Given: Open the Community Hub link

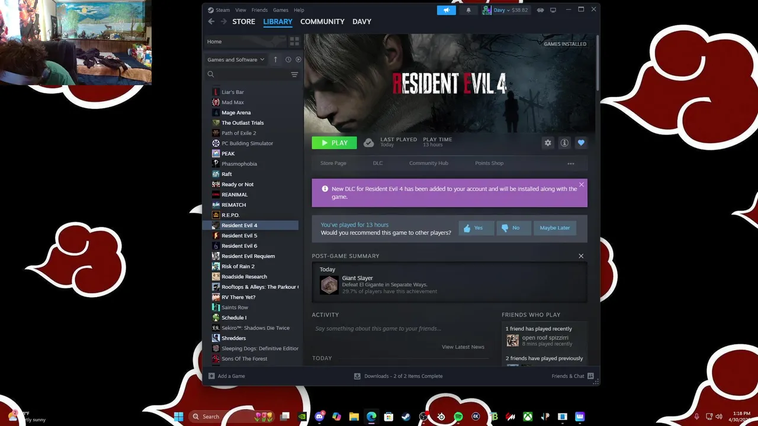Looking at the screenshot, I should 429,163.
